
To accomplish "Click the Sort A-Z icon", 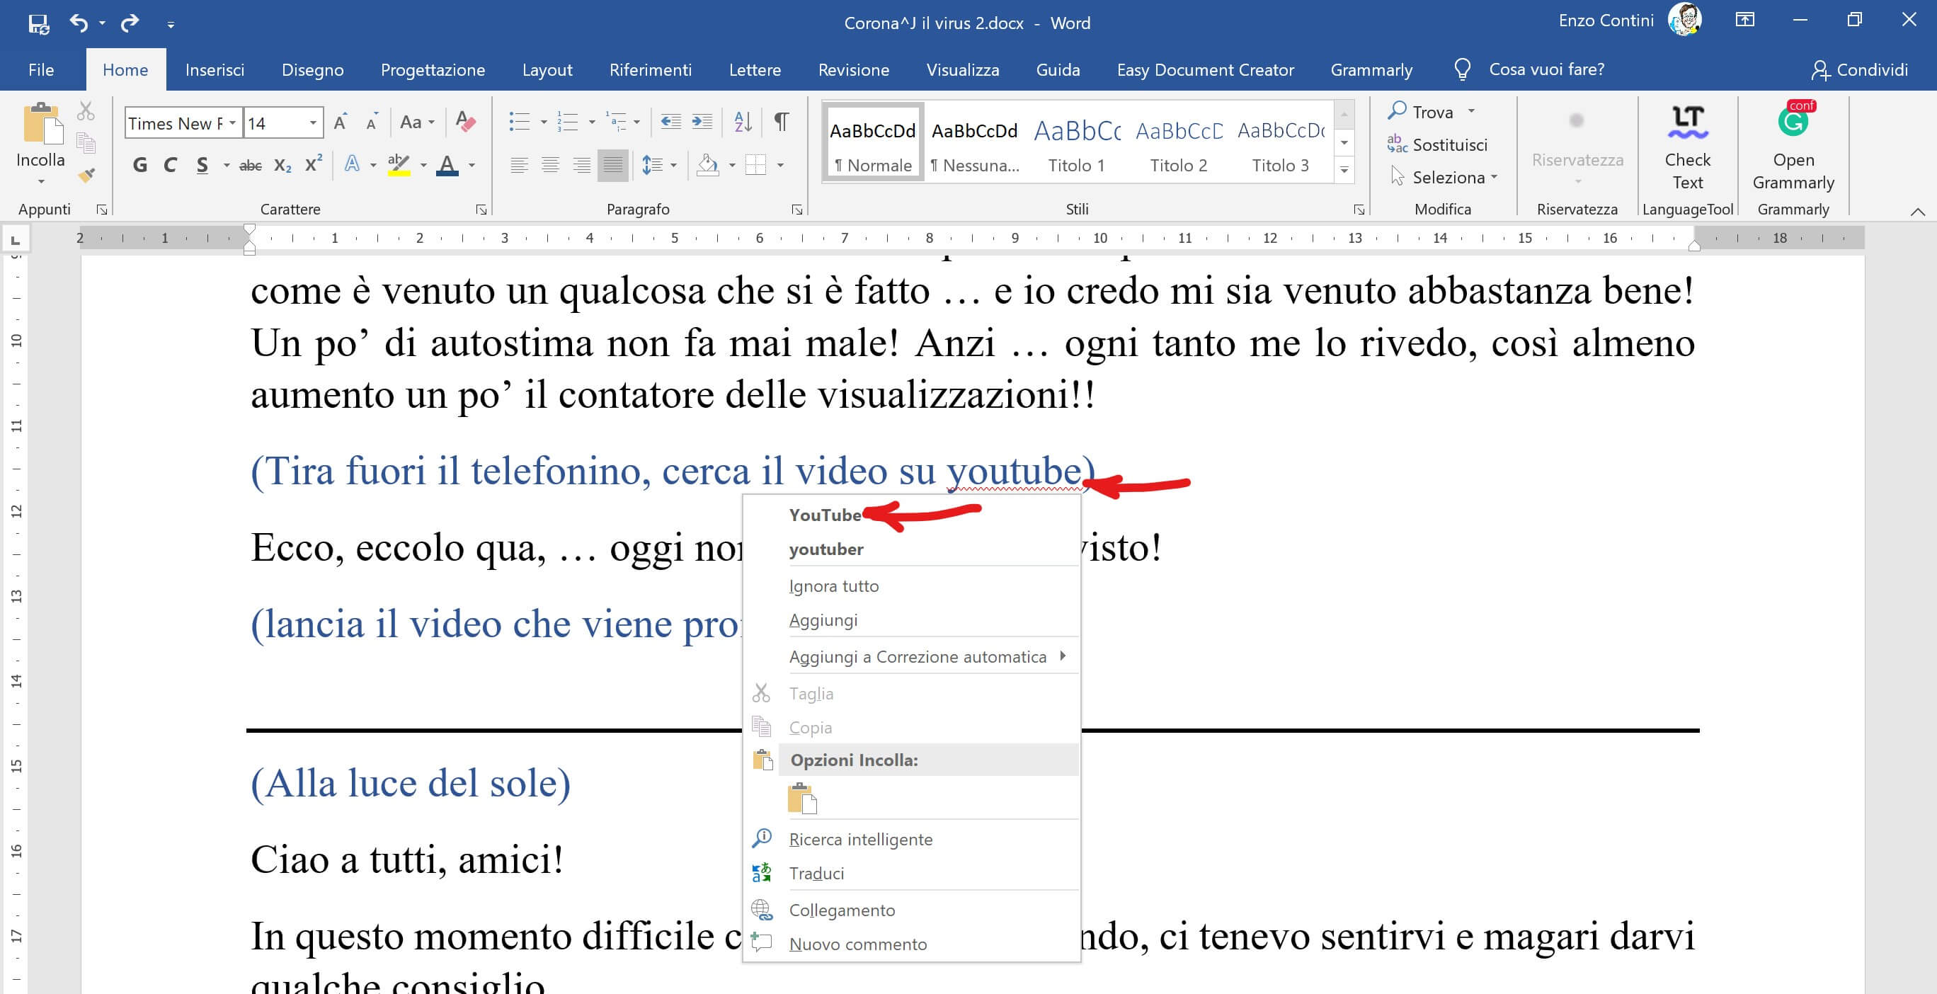I will (742, 122).
